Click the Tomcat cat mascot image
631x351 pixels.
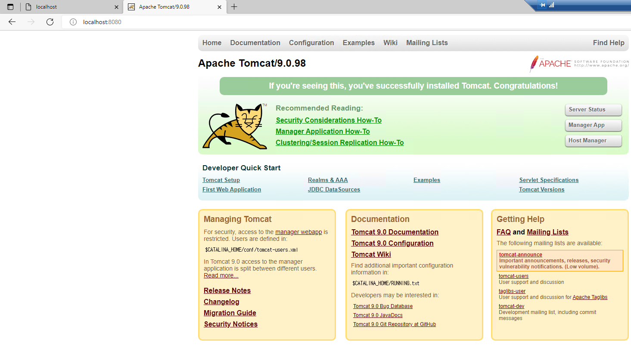tap(235, 126)
